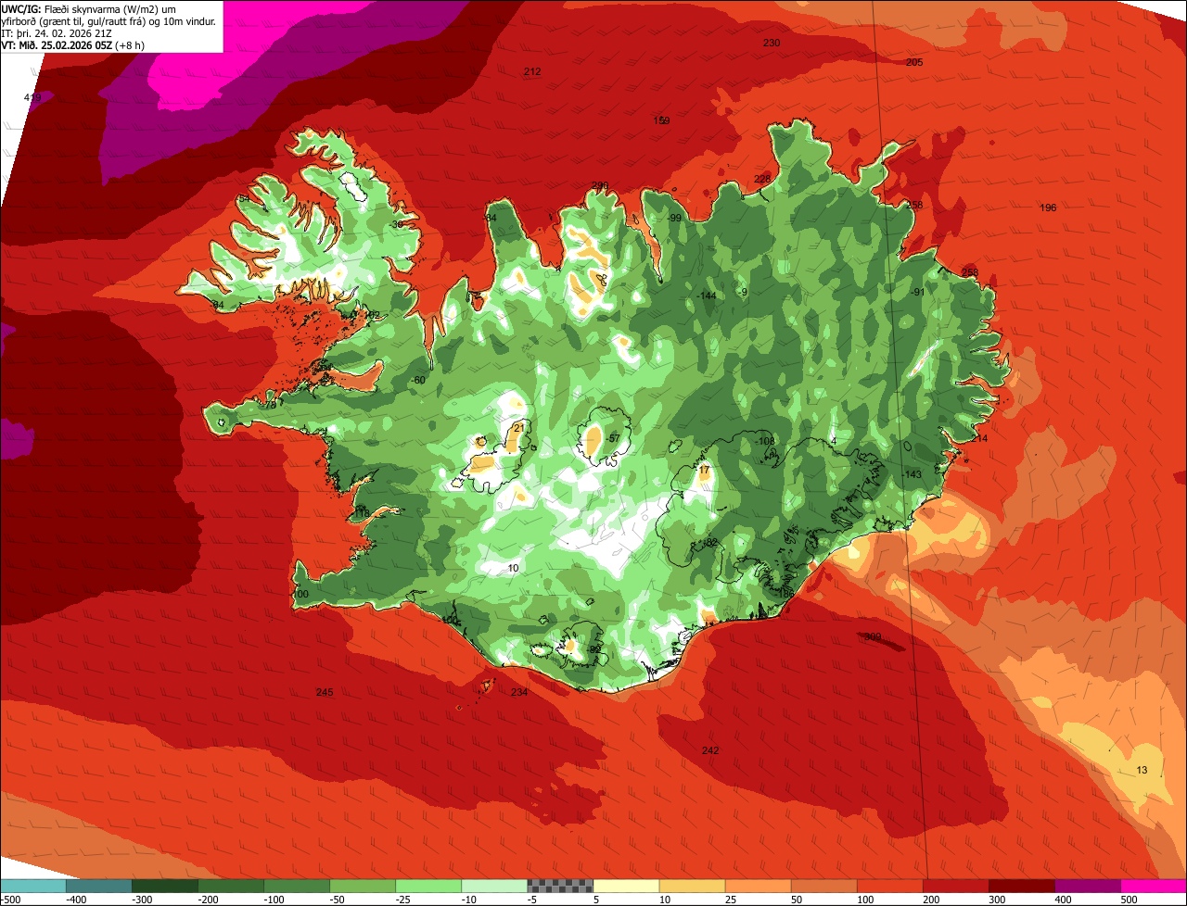Click the map value "205" near the top
This screenshot has height=906, width=1187.
[914, 62]
